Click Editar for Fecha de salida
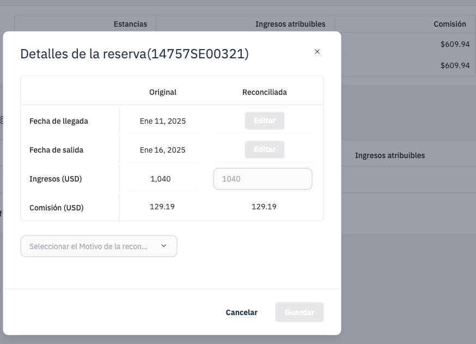 pyautogui.click(x=264, y=149)
